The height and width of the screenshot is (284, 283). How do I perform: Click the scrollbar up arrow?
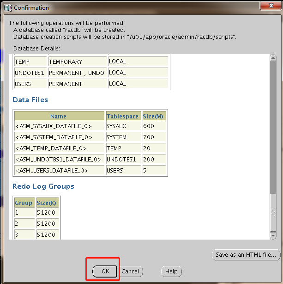273,58
